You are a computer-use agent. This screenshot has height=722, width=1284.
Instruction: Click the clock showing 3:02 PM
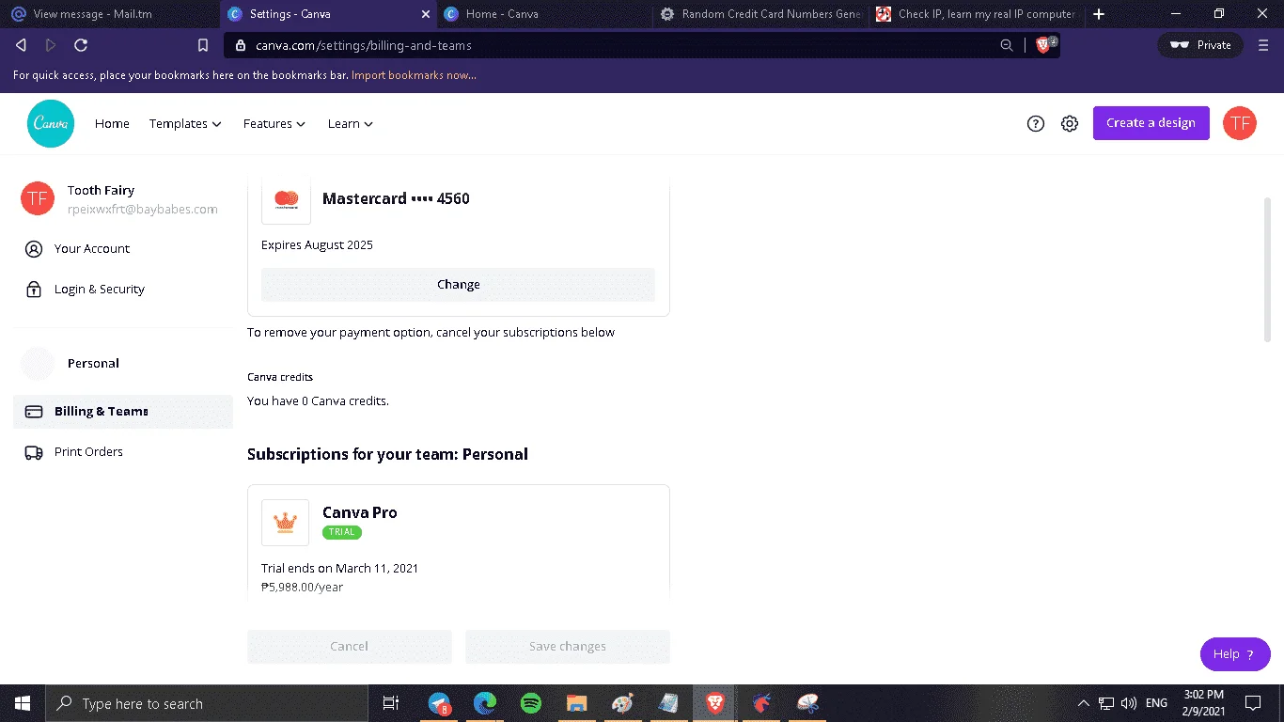[1204, 694]
